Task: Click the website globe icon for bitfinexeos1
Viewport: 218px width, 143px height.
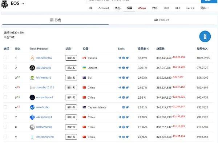Action: coord(124,78)
